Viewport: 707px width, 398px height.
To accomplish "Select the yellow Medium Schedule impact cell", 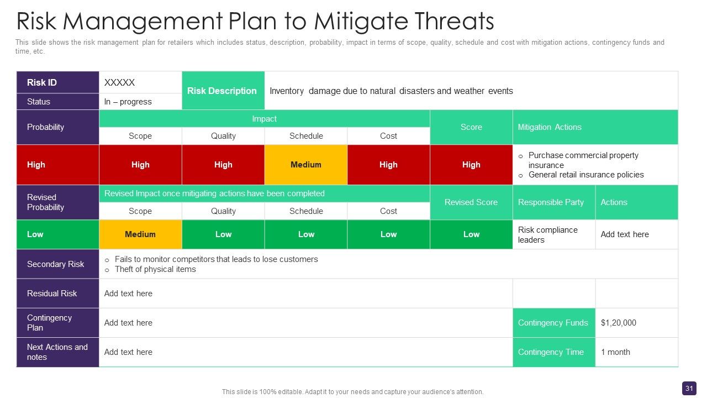I will (306, 165).
